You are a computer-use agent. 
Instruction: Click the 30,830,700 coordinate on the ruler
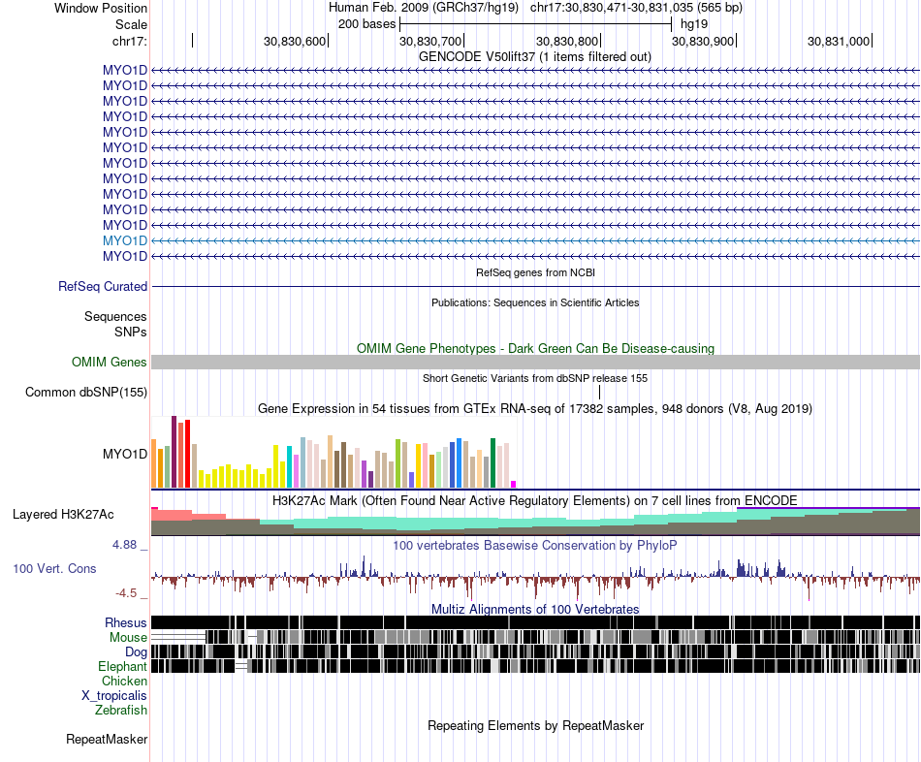[429, 41]
